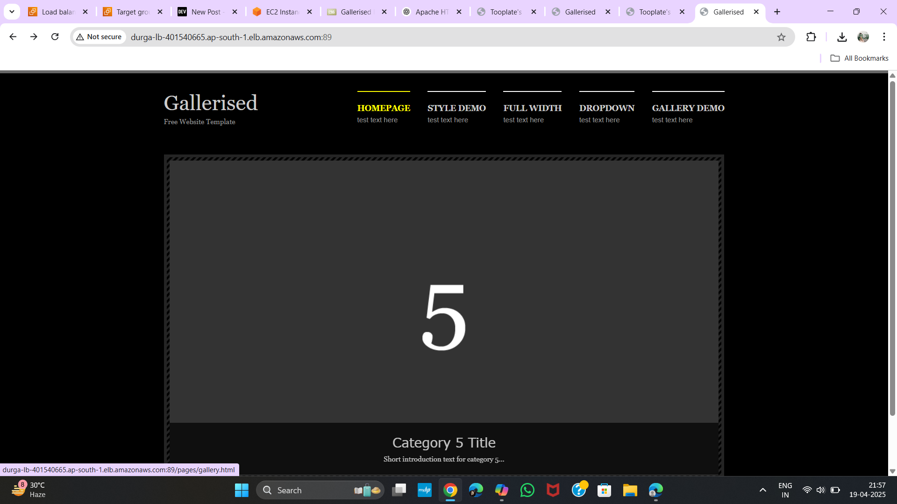Switch to the first Tooplate's tab
Screen dimensions: 897x504
pos(500,12)
